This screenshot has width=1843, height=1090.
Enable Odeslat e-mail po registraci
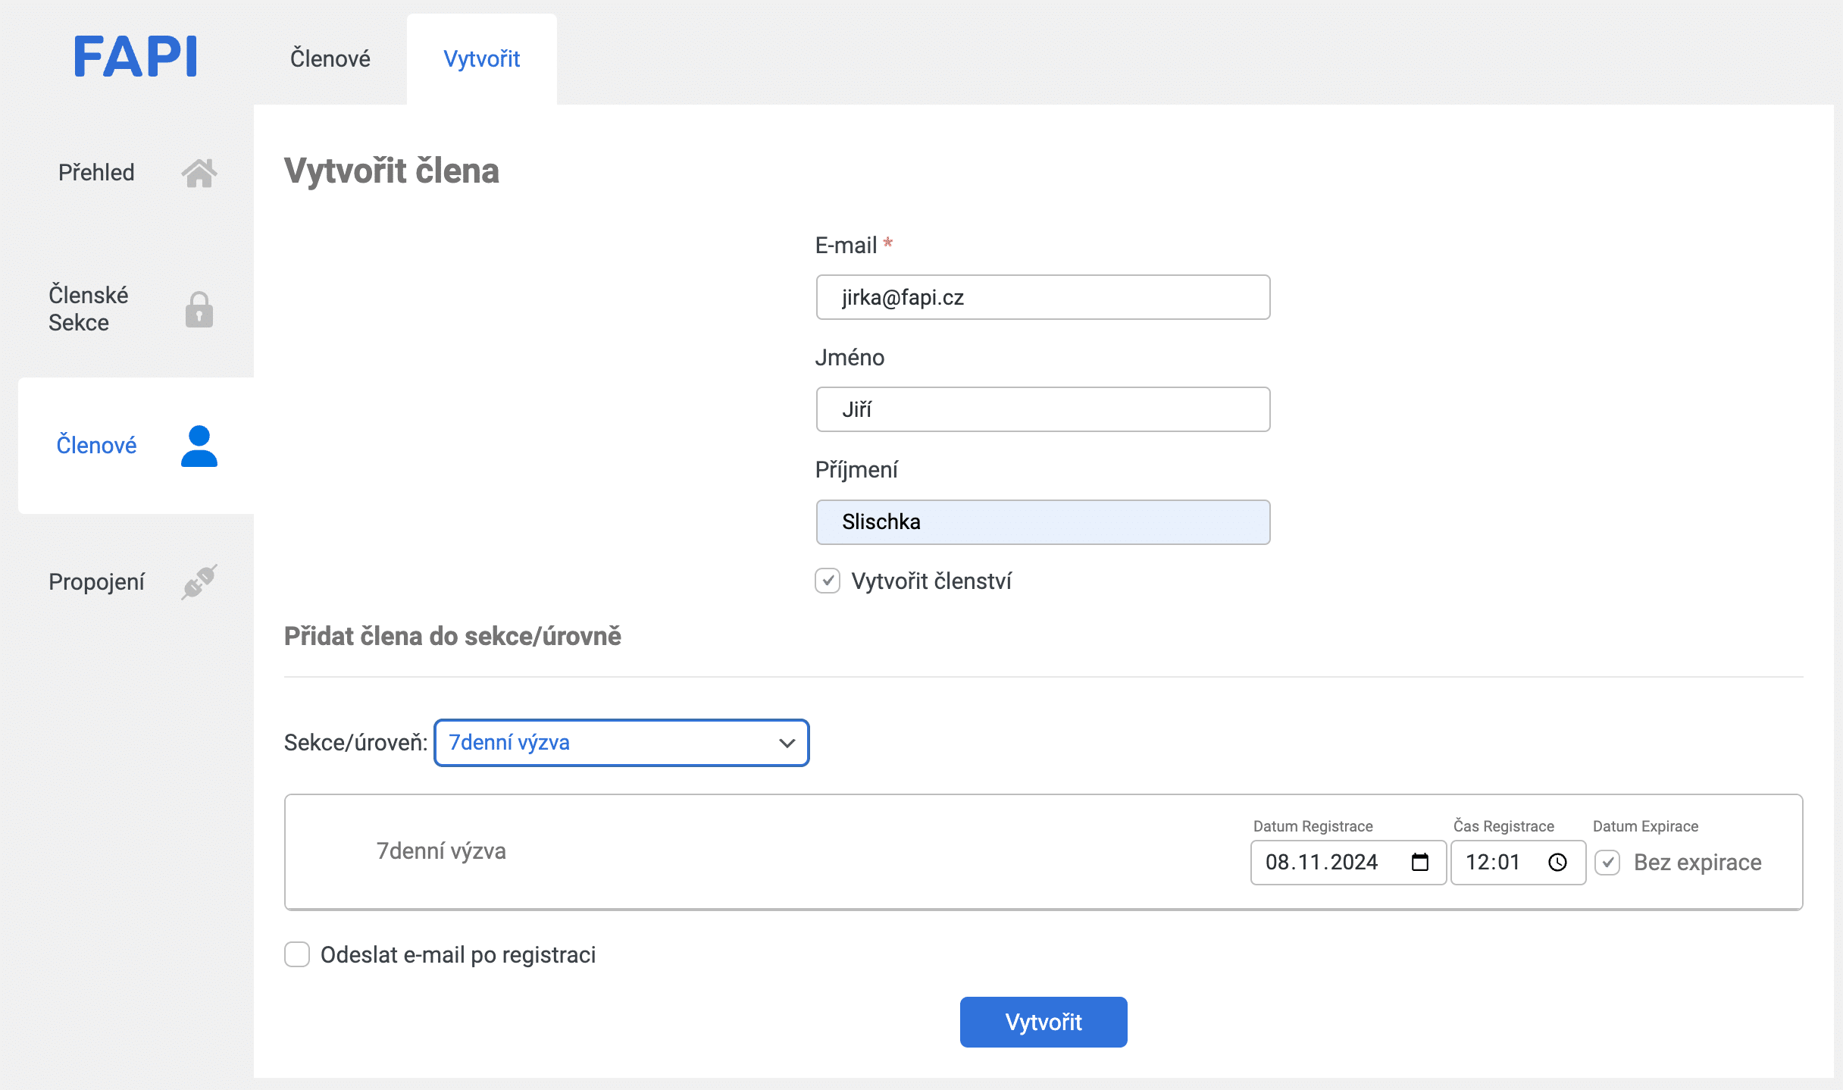(297, 955)
